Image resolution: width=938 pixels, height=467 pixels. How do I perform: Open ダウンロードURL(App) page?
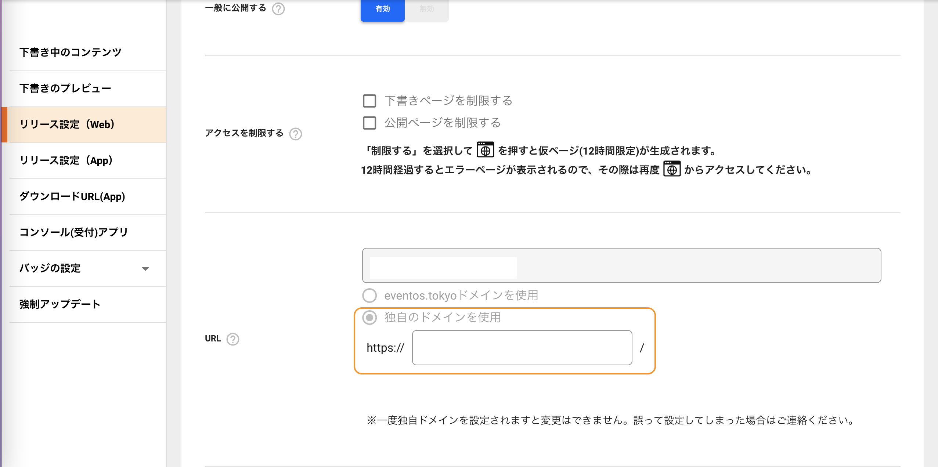pyautogui.click(x=88, y=196)
